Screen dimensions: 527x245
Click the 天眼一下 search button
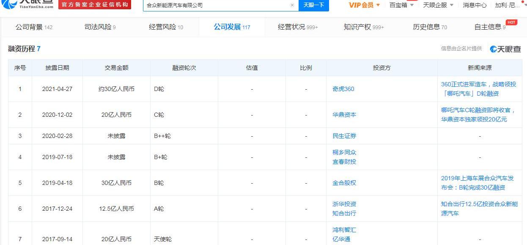(x=313, y=5)
